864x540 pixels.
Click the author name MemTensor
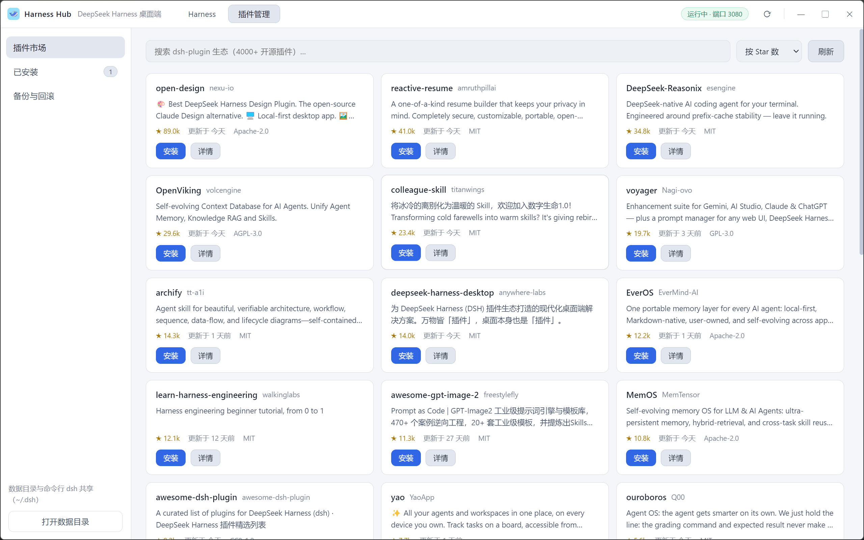point(680,395)
